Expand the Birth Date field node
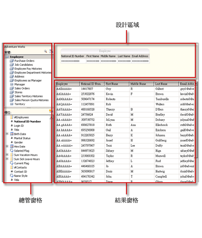202x238 pixels. pos(7,134)
